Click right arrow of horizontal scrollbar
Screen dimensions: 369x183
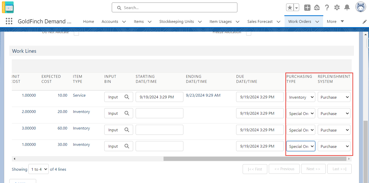pos(349,159)
